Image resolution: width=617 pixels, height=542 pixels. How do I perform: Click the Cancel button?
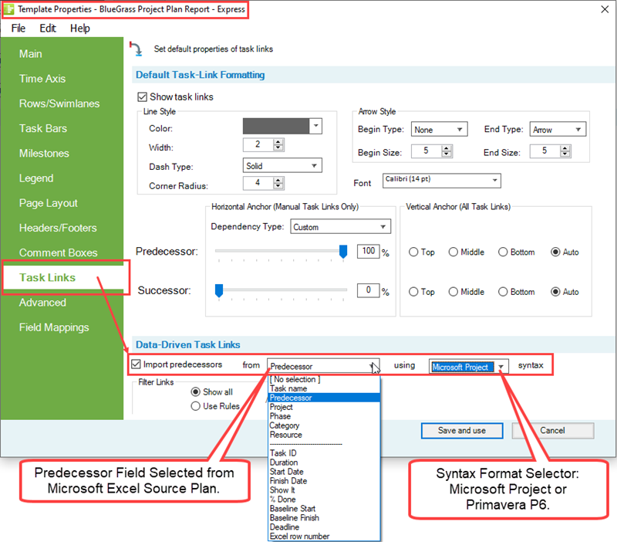(x=552, y=431)
